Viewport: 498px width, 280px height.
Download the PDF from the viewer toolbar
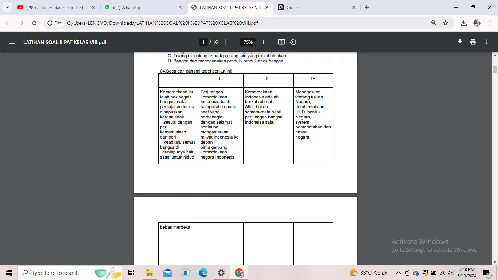coord(460,42)
